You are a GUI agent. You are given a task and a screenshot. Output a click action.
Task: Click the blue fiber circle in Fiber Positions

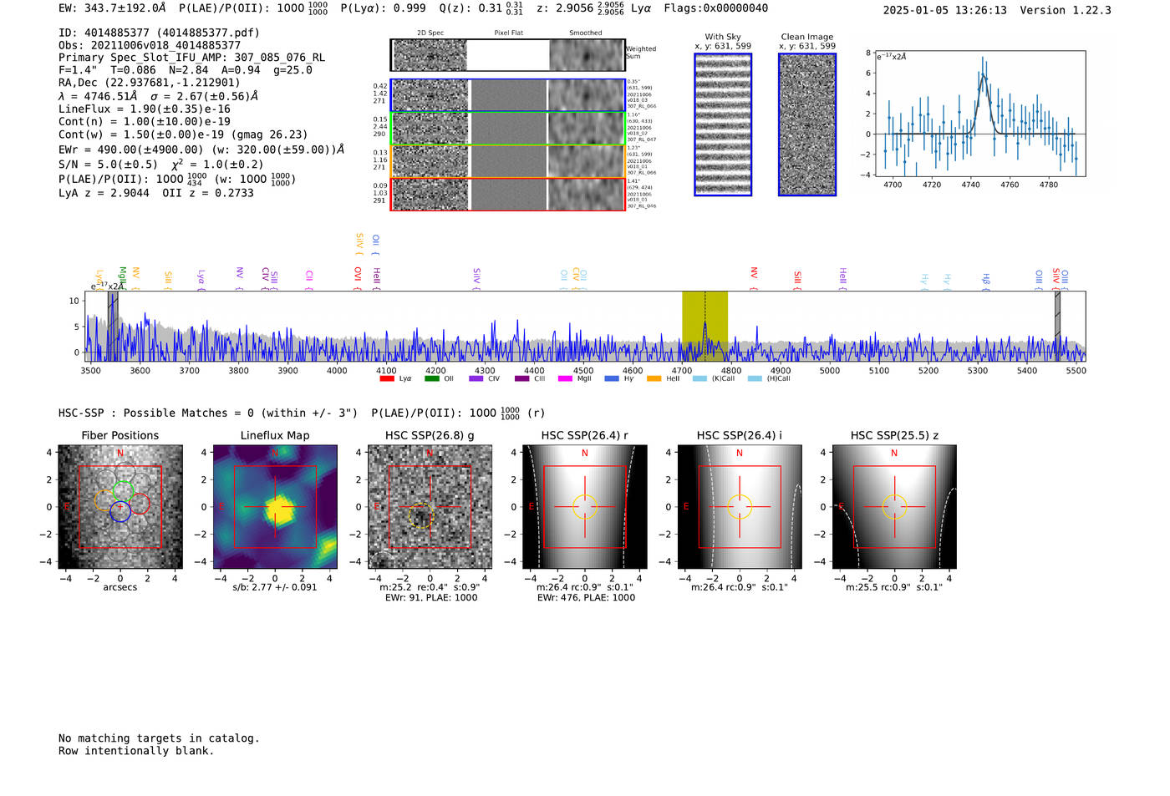(120, 512)
